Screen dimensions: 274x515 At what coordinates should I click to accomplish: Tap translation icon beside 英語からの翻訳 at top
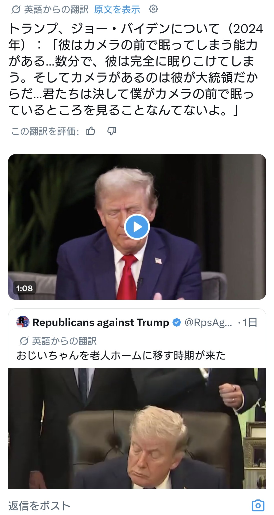point(16,10)
